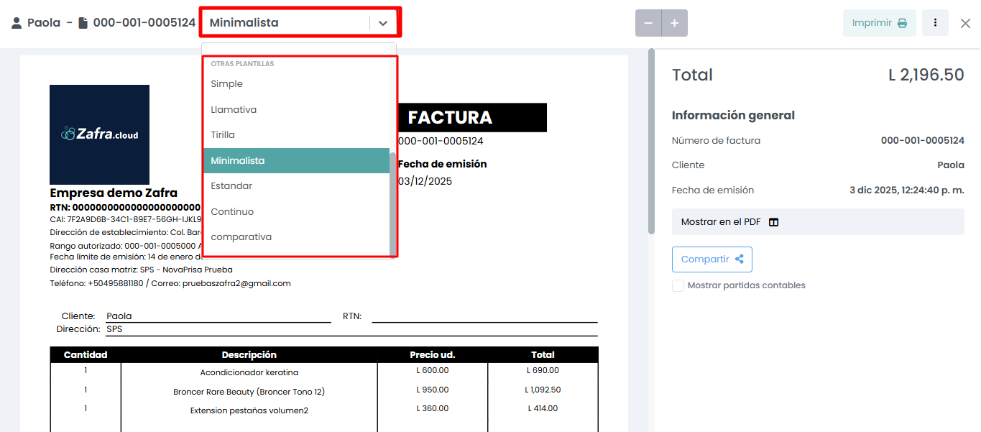Click the Acondicionador keratina row description

[249, 372]
